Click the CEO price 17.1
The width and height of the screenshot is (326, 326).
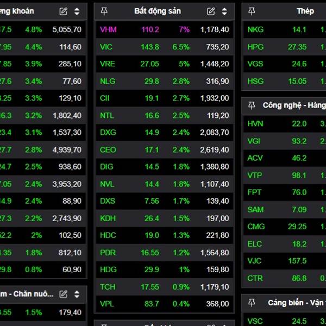(152, 150)
